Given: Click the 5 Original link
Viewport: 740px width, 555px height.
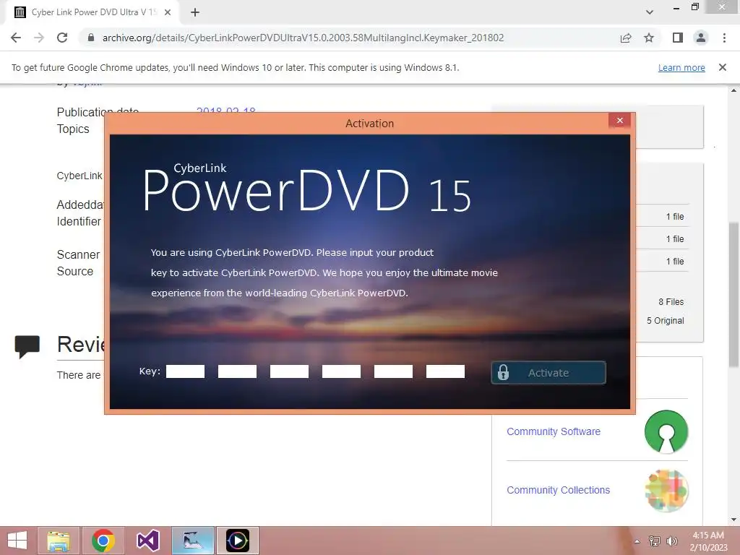Looking at the screenshot, I should coord(666,321).
